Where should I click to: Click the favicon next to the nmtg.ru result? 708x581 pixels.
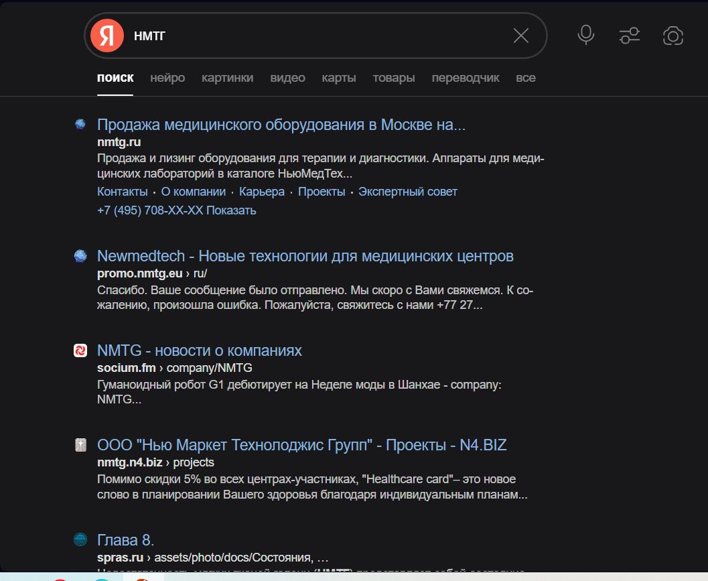(x=80, y=124)
